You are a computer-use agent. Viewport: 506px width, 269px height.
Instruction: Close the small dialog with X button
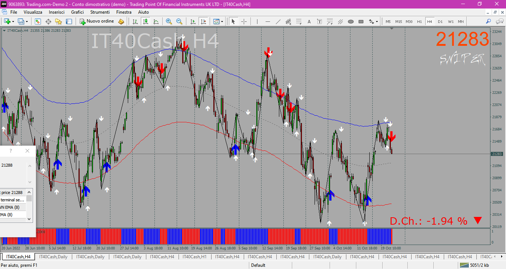(x=27, y=151)
